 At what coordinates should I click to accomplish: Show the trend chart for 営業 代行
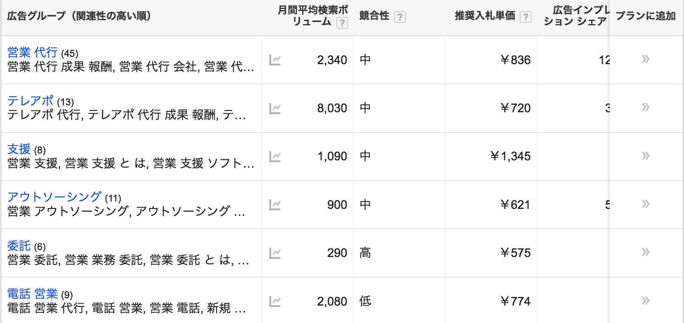275,60
